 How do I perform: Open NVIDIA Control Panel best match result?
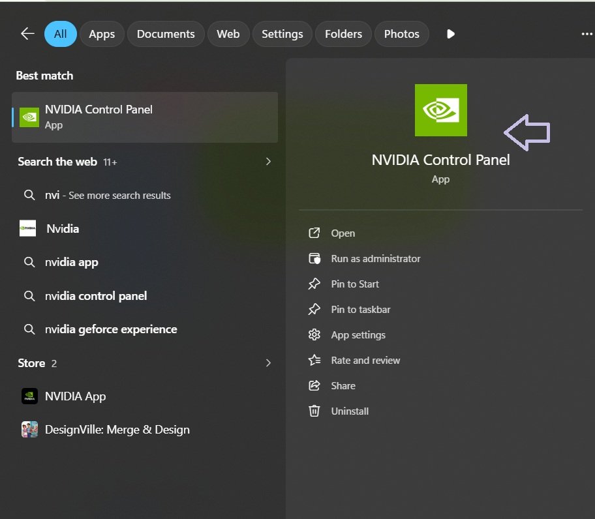(145, 117)
